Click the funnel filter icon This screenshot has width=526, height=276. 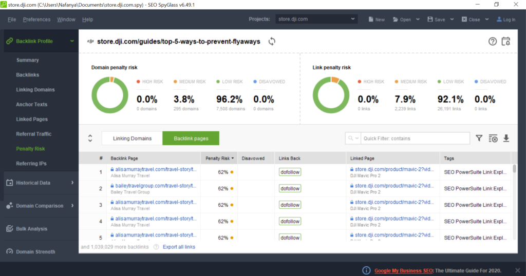[x=479, y=138]
